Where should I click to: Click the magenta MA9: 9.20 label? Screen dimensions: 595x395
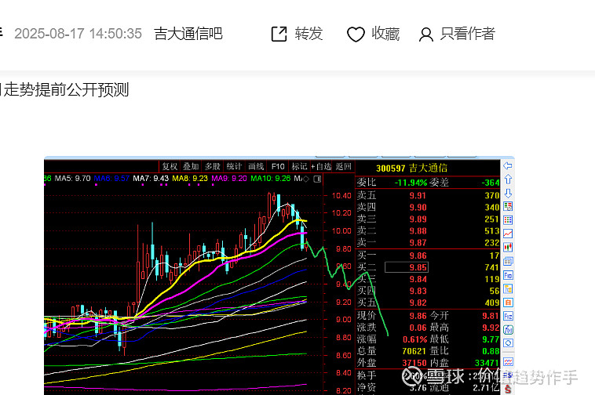point(229,179)
